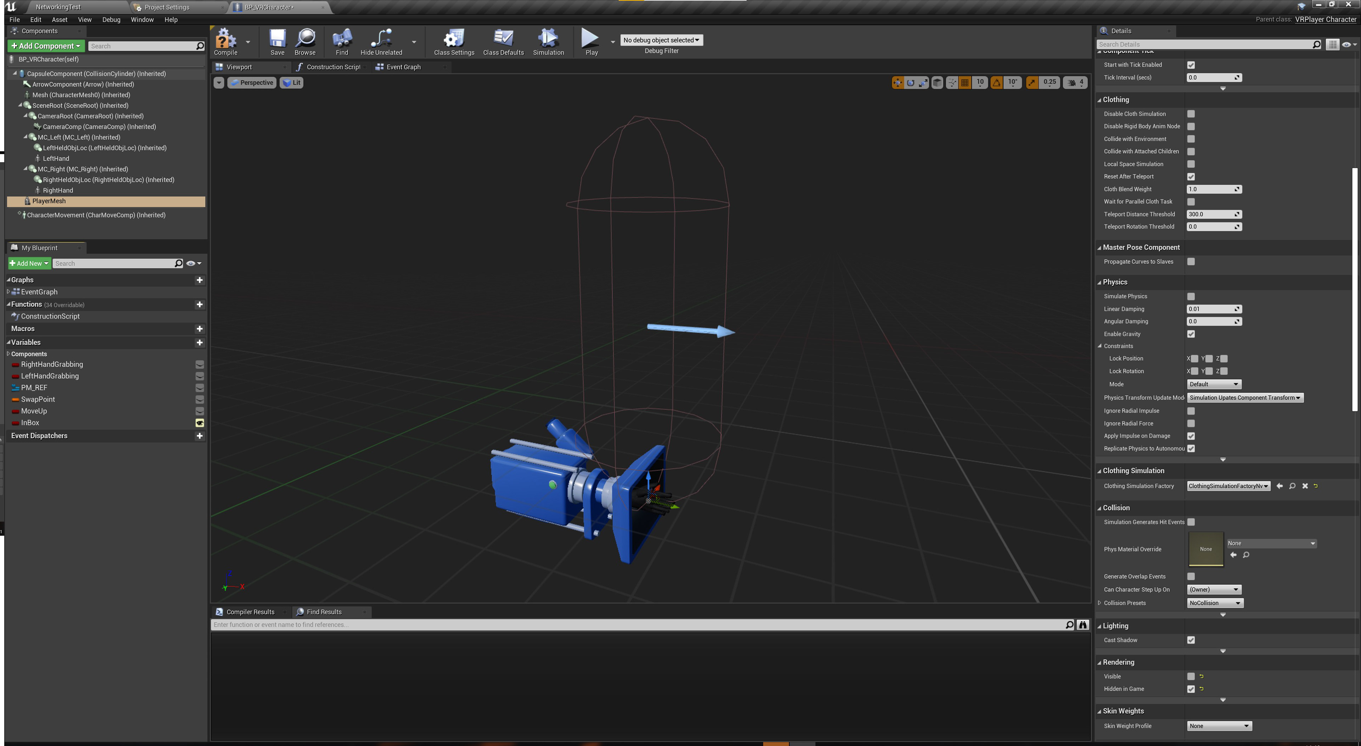Toggle rotation snapping icon in viewport
1361x746 pixels.
(996, 83)
